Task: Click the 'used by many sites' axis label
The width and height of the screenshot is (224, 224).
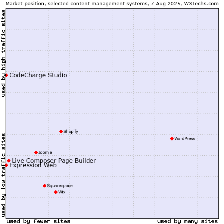Action: 187,221
